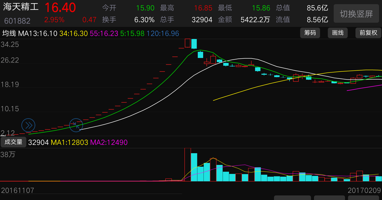Tap circulating value 8.56亿
This screenshot has width=382, height=200.
317,20
